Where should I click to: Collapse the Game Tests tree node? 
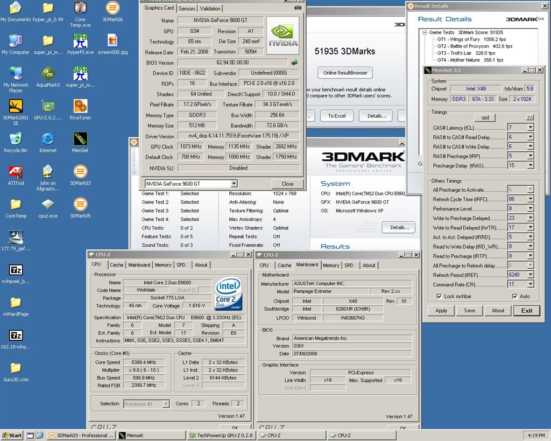point(425,32)
